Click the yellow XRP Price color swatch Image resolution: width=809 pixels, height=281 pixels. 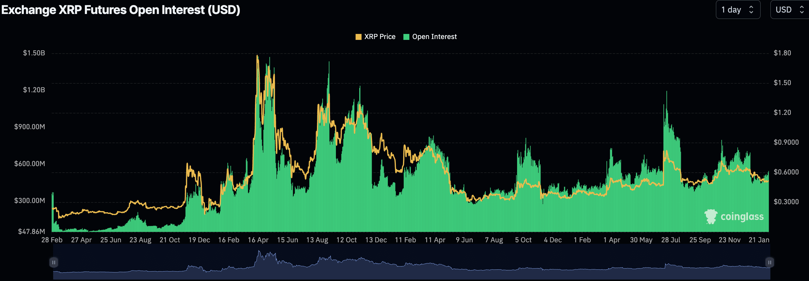pos(358,37)
